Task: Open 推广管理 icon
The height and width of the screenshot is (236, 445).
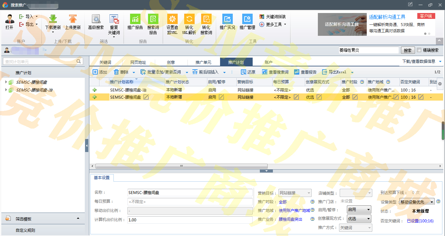Action: click(x=247, y=19)
